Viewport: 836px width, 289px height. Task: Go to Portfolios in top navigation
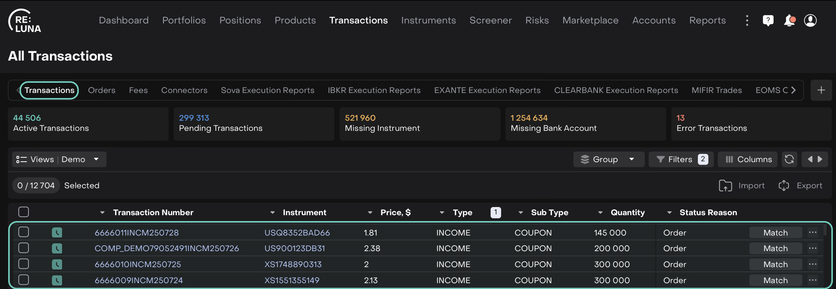[184, 20]
